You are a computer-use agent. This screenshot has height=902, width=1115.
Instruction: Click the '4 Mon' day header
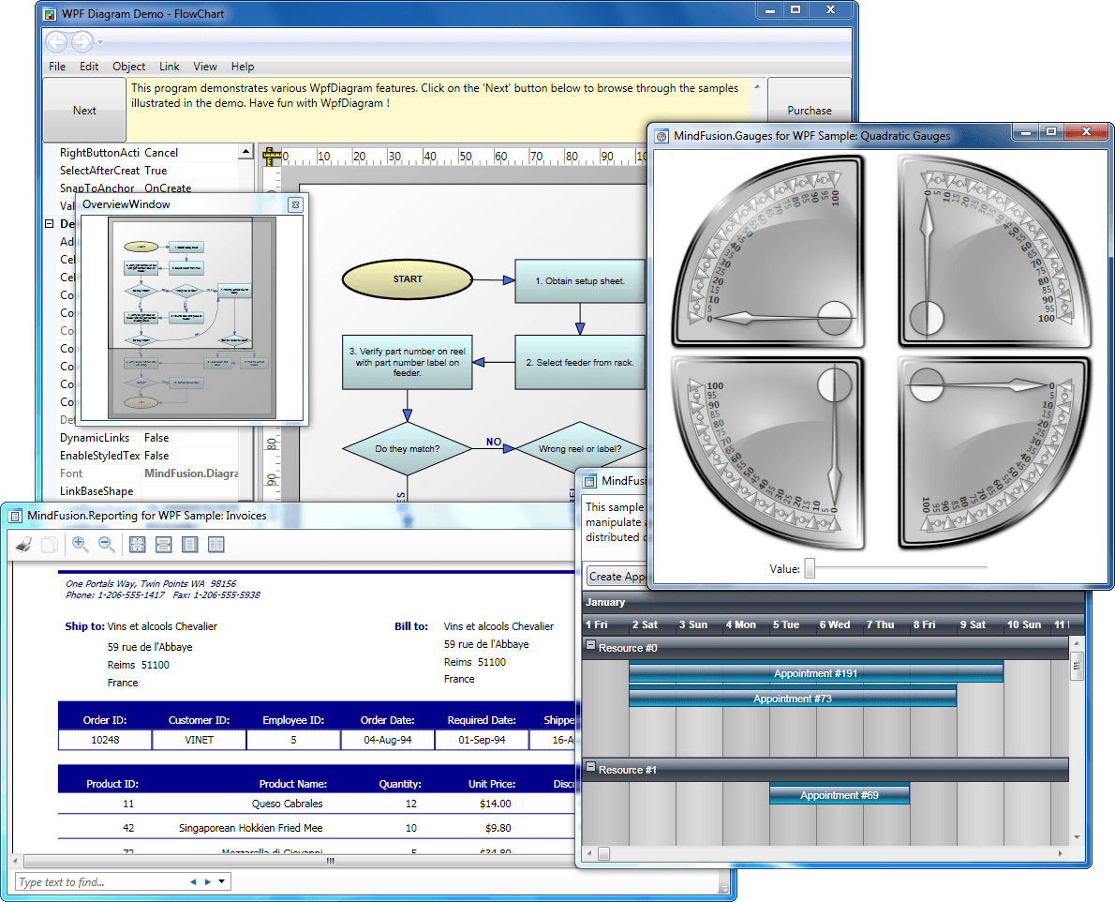click(740, 624)
